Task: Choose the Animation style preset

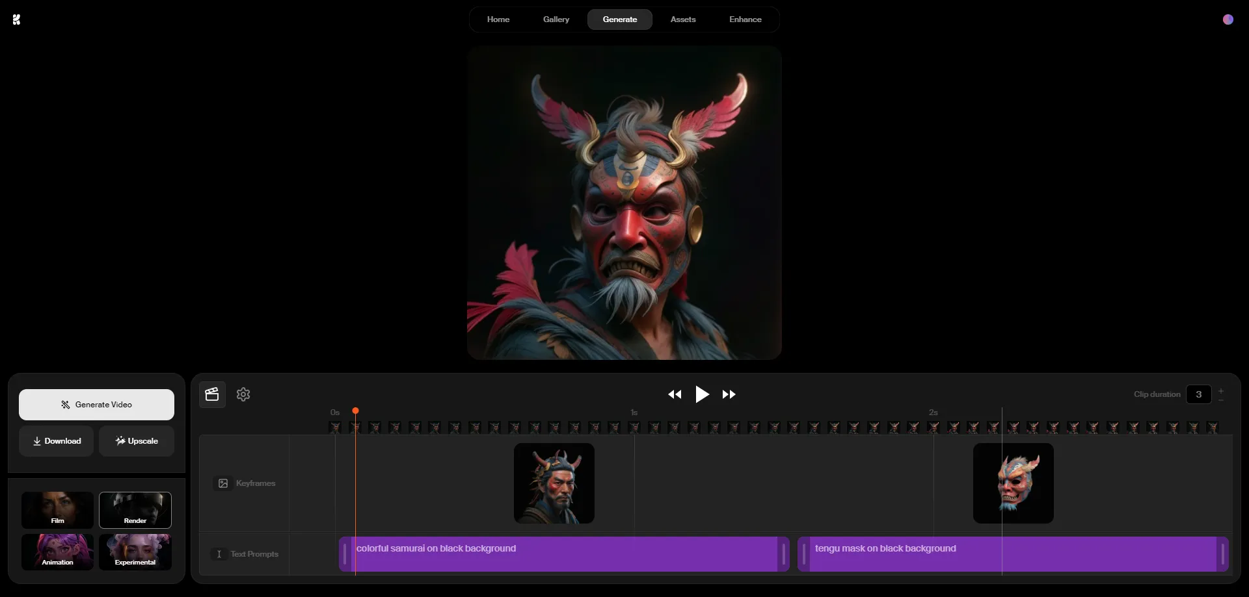Action: pyautogui.click(x=58, y=552)
